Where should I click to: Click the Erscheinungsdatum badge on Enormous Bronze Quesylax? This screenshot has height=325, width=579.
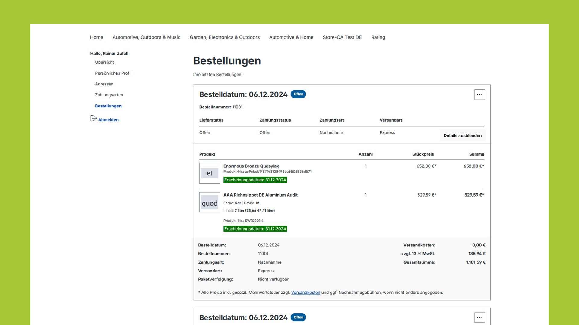click(255, 180)
